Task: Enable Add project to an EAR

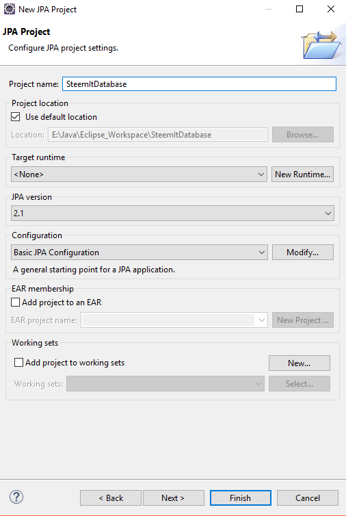Action: [x=16, y=302]
